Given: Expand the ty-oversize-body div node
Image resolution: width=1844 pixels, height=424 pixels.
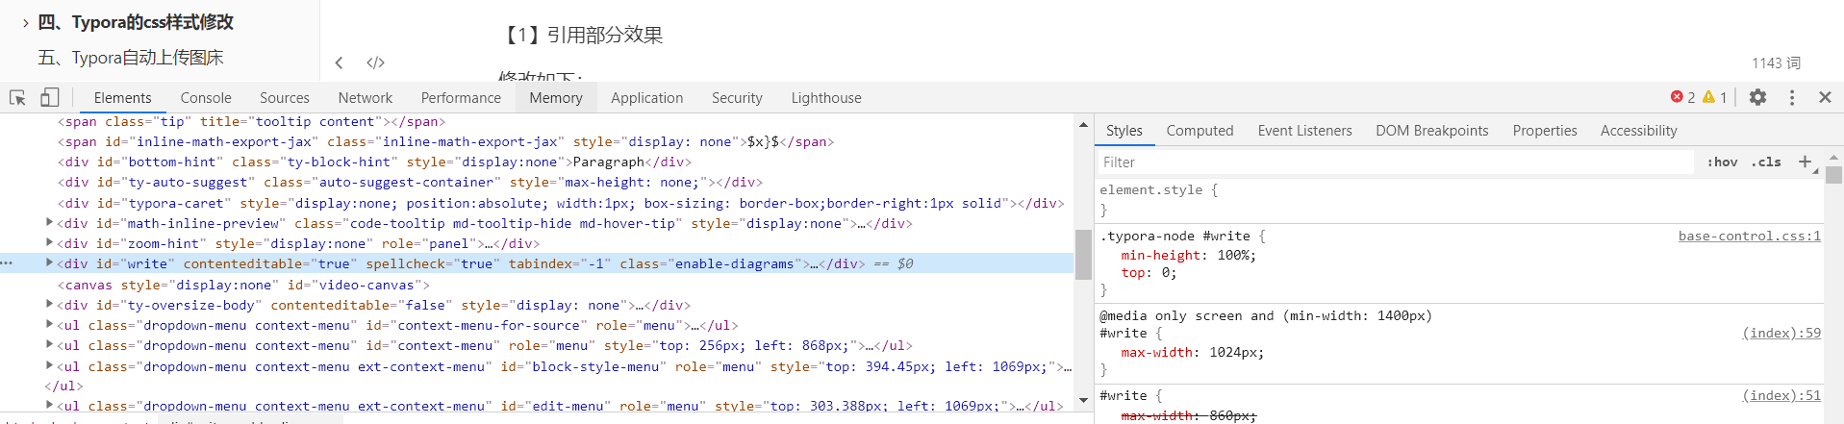Looking at the screenshot, I should (49, 304).
